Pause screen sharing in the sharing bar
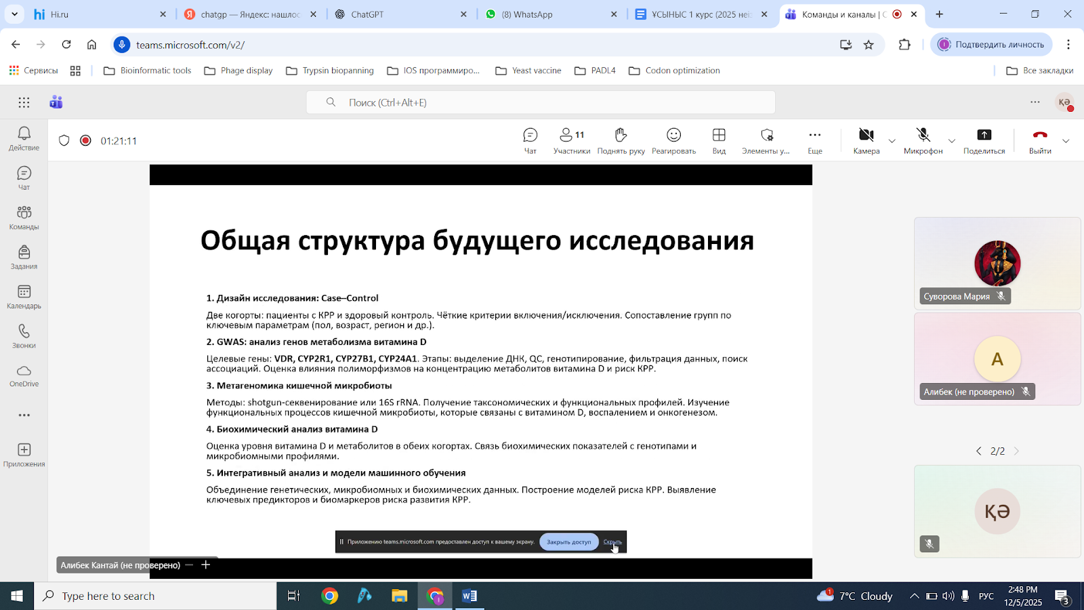 point(341,542)
